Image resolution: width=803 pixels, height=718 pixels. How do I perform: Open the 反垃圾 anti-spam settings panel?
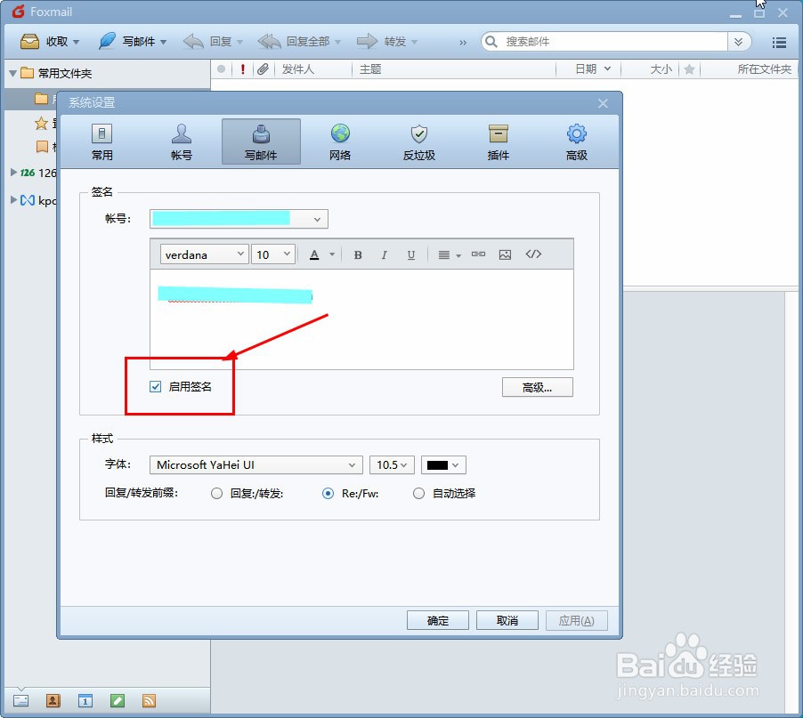(x=418, y=140)
